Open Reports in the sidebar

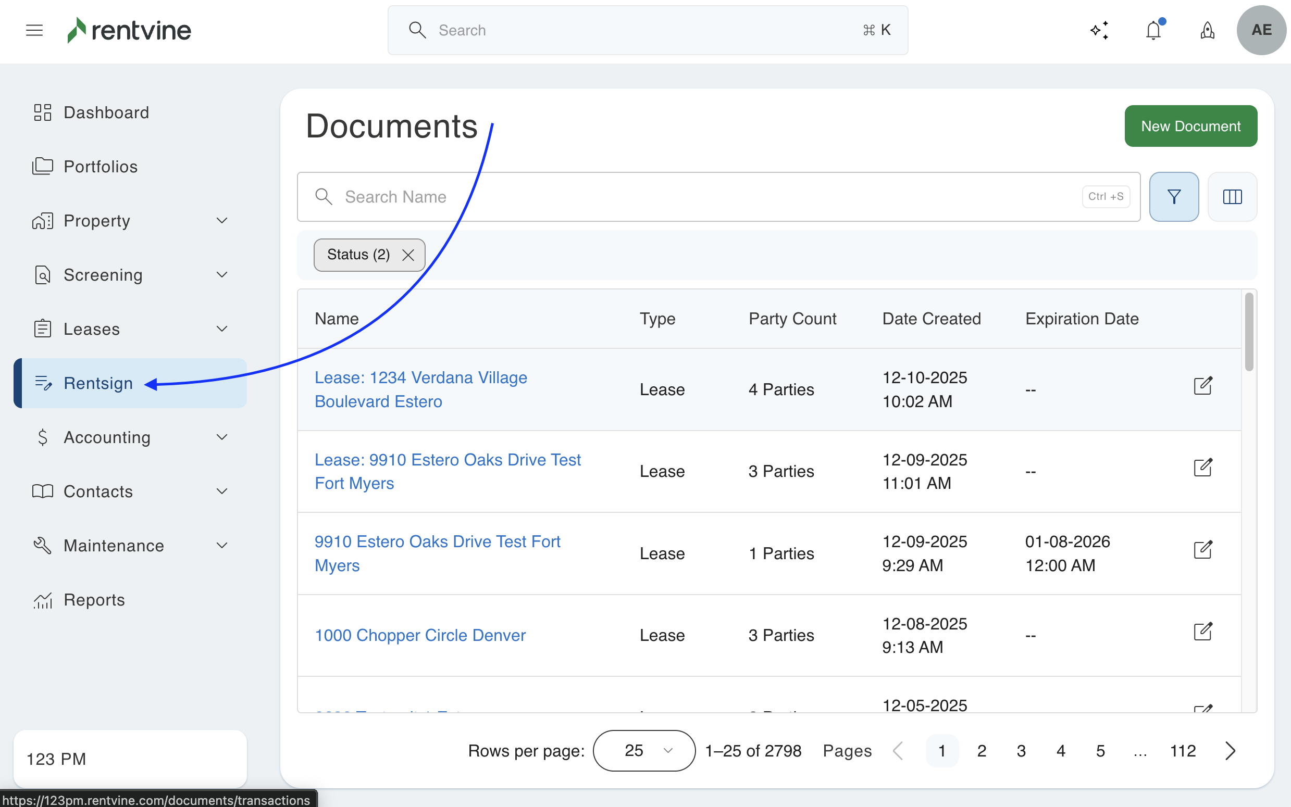click(x=94, y=600)
